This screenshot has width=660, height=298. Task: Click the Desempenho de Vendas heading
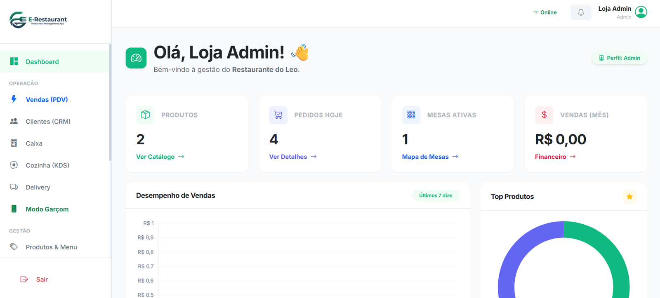tap(175, 195)
